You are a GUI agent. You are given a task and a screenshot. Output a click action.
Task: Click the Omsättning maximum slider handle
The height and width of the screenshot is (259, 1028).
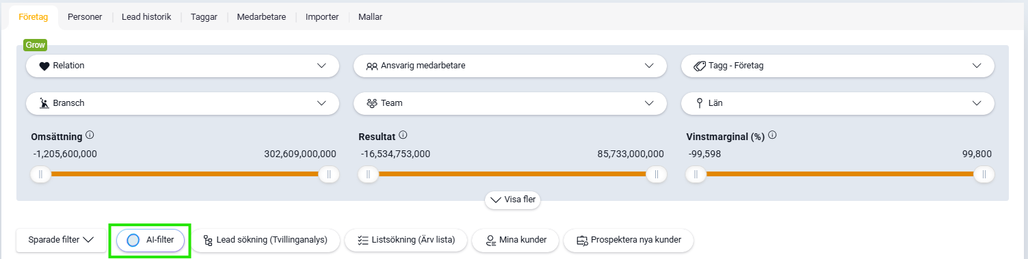pos(329,174)
